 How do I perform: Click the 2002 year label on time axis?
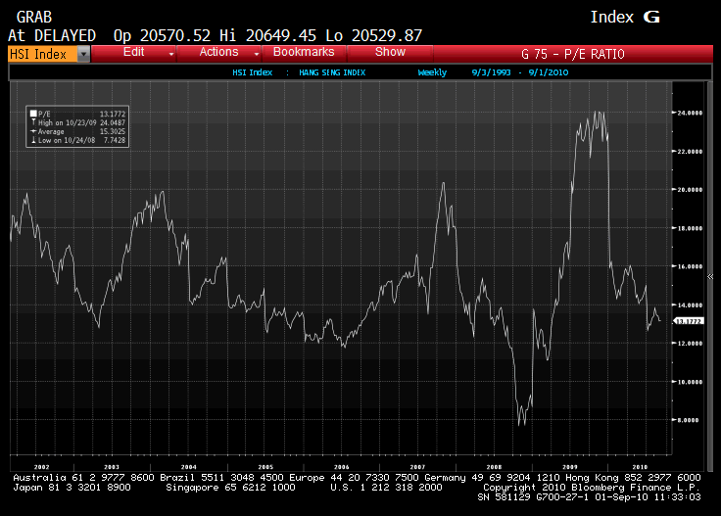42,467
